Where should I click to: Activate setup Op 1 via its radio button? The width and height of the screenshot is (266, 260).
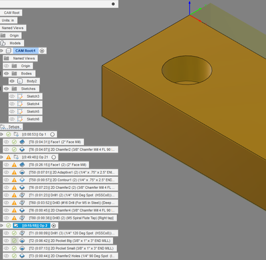point(53,134)
